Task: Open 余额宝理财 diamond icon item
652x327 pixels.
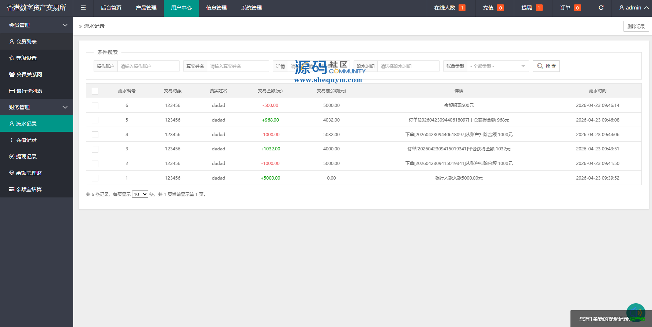Action: point(12,173)
